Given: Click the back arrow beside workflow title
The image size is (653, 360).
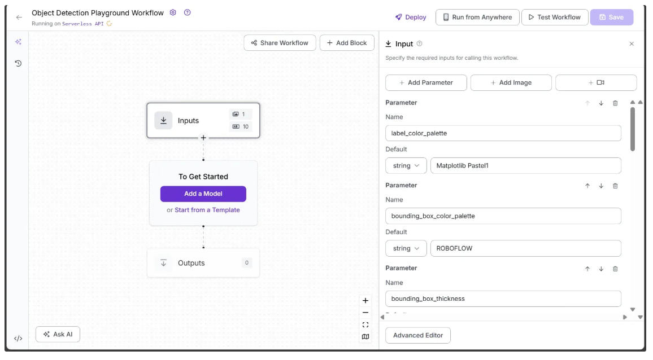Looking at the screenshot, I should coord(19,17).
